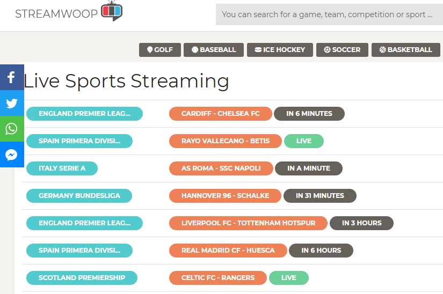The width and height of the screenshot is (443, 294).
Task: Open the Soccer category
Action: coord(342,50)
